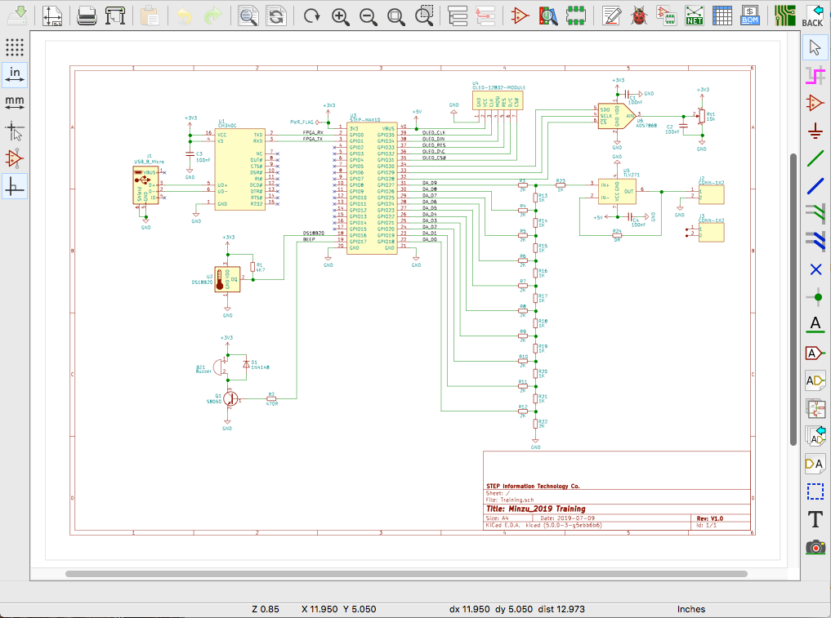
Task: Set units to inches
Action: point(15,75)
